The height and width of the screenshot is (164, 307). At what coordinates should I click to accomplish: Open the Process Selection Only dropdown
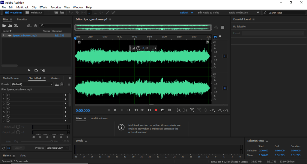tap(58, 148)
